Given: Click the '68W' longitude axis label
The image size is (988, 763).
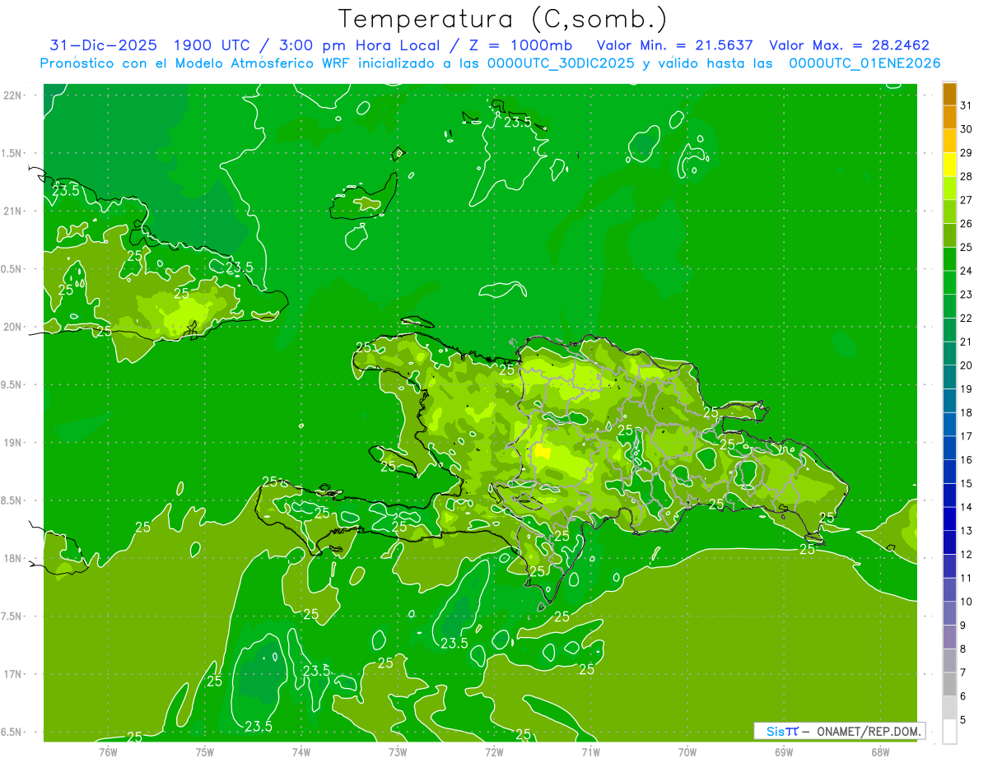Looking at the screenshot, I should coord(880,751).
